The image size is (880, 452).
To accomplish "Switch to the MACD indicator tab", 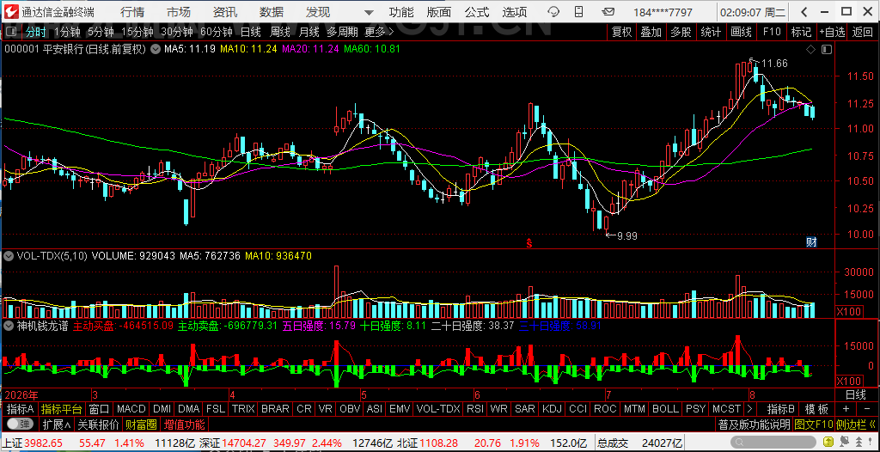I will point(131,409).
